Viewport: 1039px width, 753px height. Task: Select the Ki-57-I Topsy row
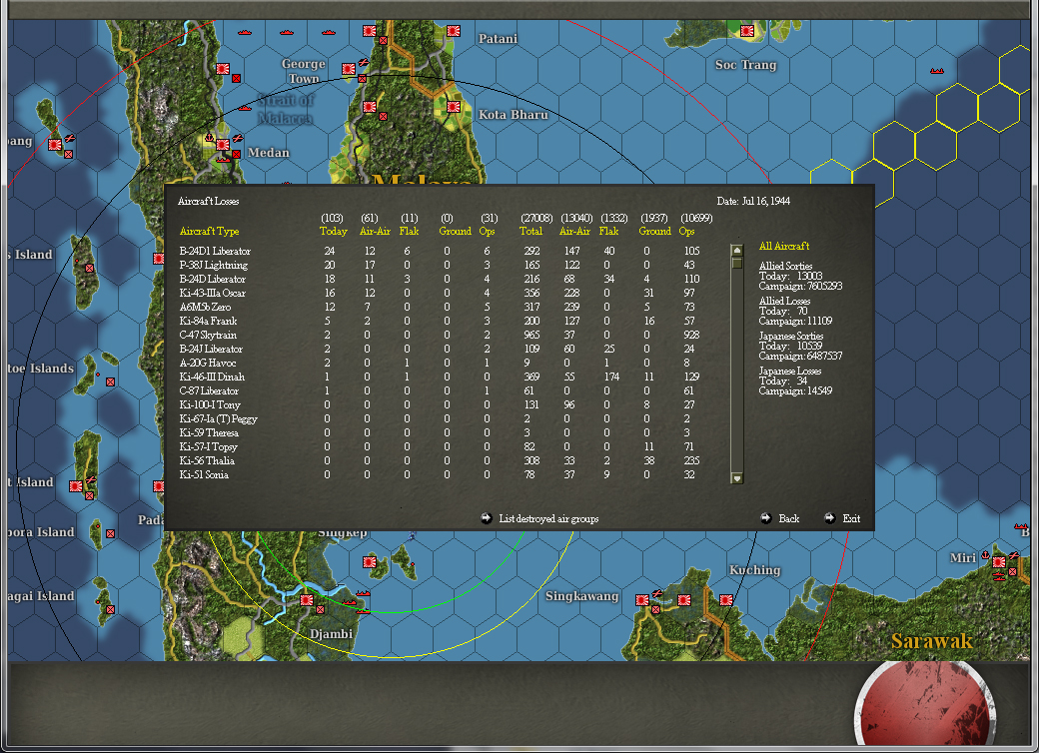pos(441,447)
